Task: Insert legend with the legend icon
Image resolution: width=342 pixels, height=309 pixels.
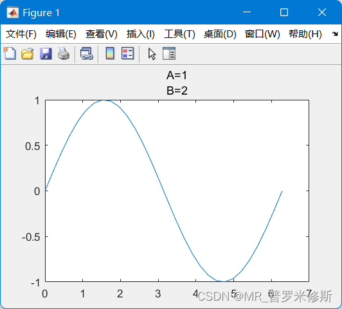Action: (x=128, y=53)
